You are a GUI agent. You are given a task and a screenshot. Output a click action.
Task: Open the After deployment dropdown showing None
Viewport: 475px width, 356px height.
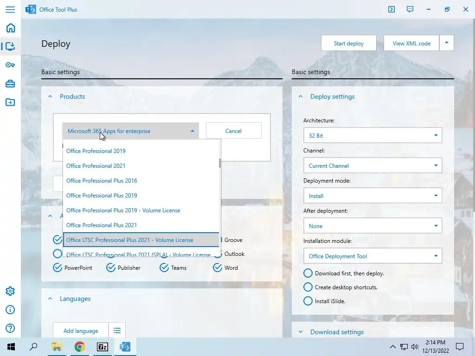coord(372,226)
